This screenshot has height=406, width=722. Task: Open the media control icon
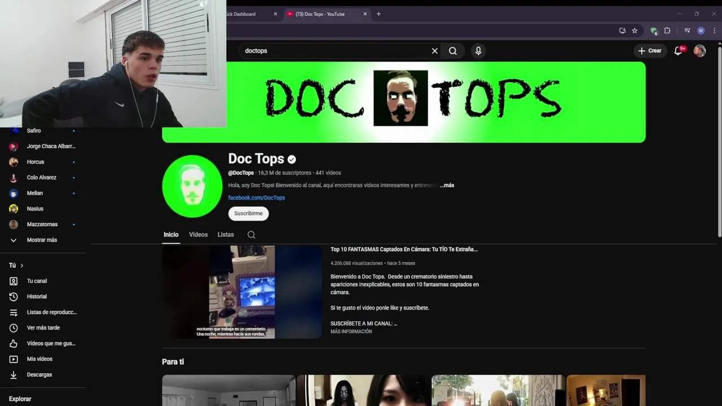point(687,30)
